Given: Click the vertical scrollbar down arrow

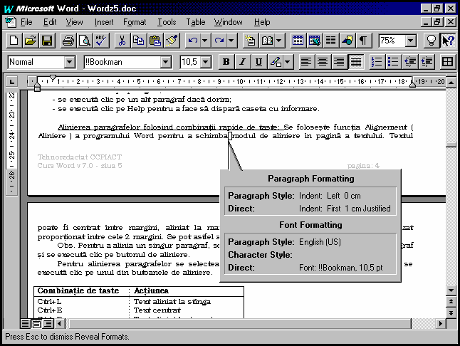Looking at the screenshot, I should [451, 290].
